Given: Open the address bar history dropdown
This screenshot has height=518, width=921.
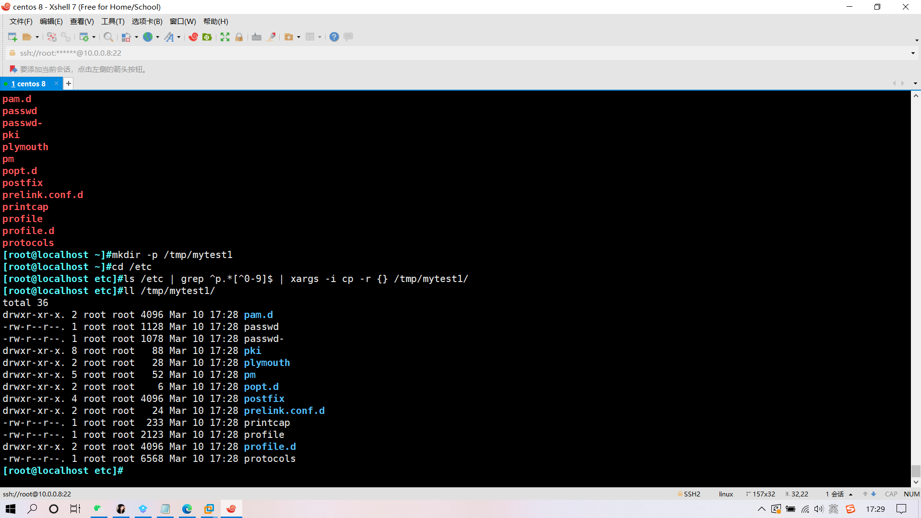Looking at the screenshot, I should pyautogui.click(x=912, y=53).
